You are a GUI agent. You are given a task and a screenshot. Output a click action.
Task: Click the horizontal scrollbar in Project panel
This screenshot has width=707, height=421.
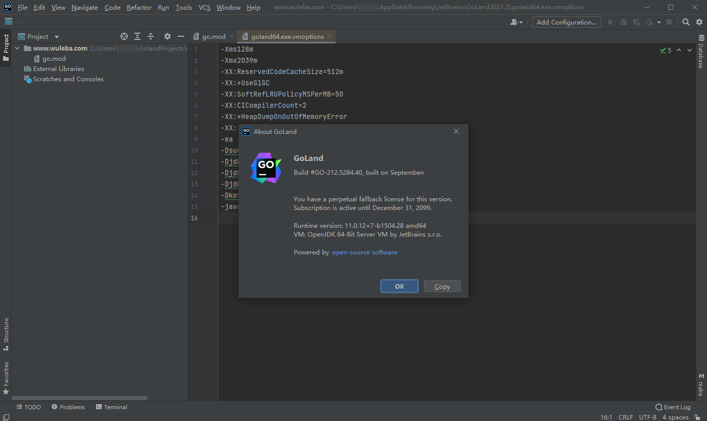point(79,397)
